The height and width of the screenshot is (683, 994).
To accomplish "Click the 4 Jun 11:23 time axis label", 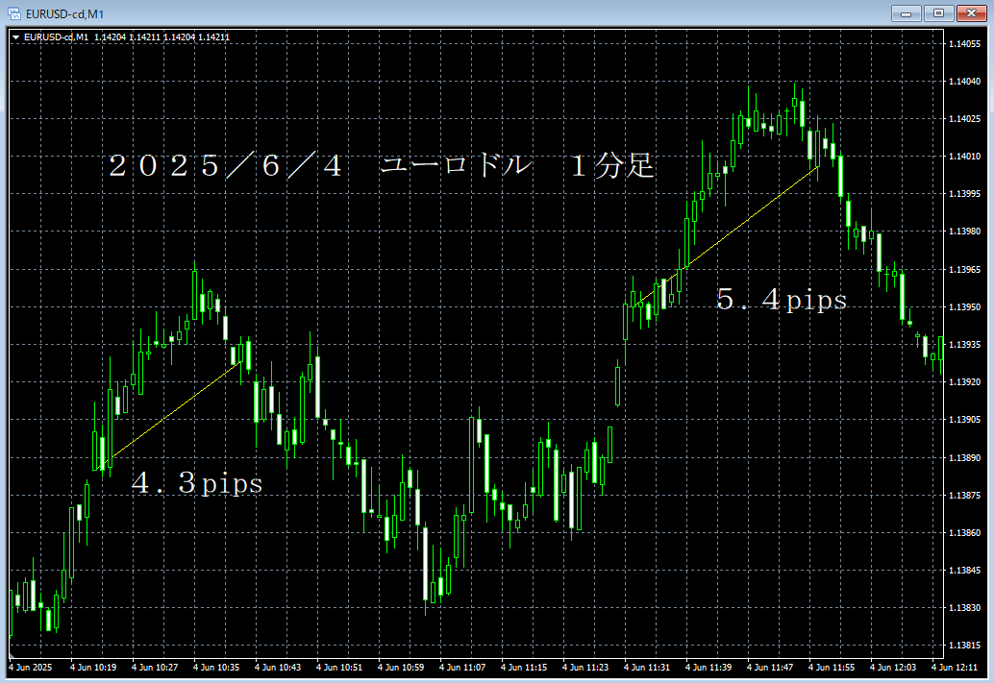I will pyautogui.click(x=585, y=668).
